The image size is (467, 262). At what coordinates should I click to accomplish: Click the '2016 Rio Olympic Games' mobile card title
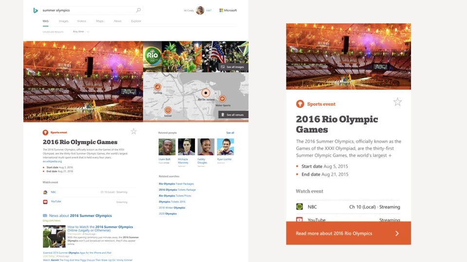click(337, 124)
